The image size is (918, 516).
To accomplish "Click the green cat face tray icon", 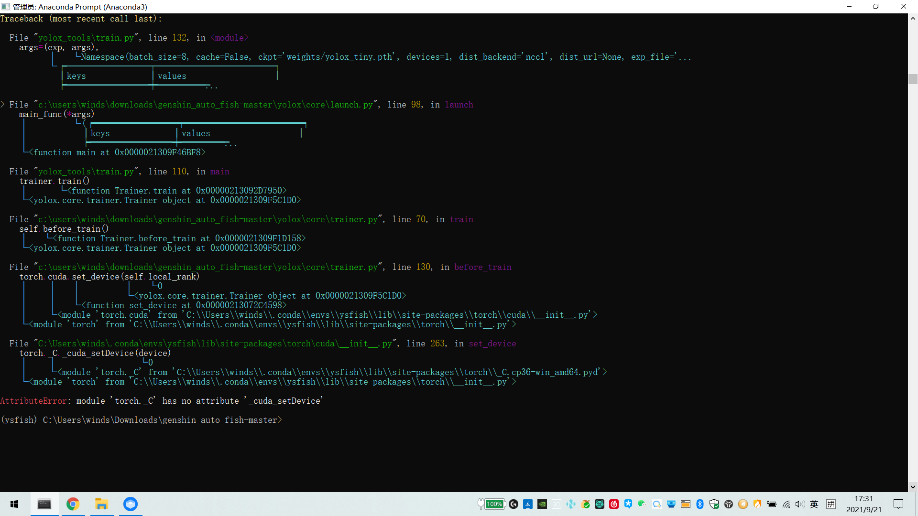I will (600, 504).
